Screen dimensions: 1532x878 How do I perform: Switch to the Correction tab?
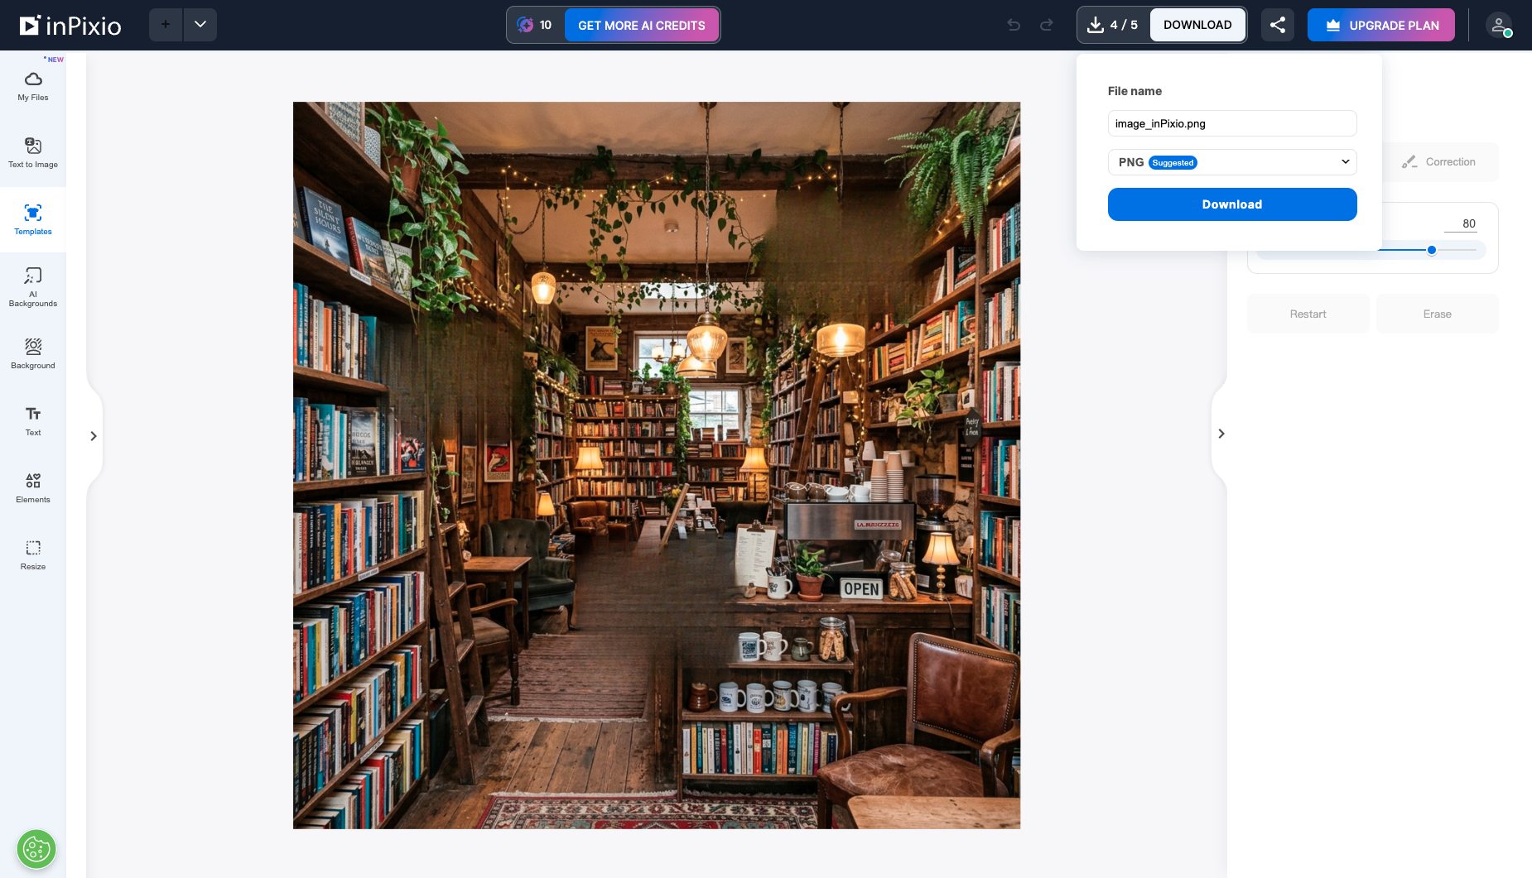pos(1439,162)
